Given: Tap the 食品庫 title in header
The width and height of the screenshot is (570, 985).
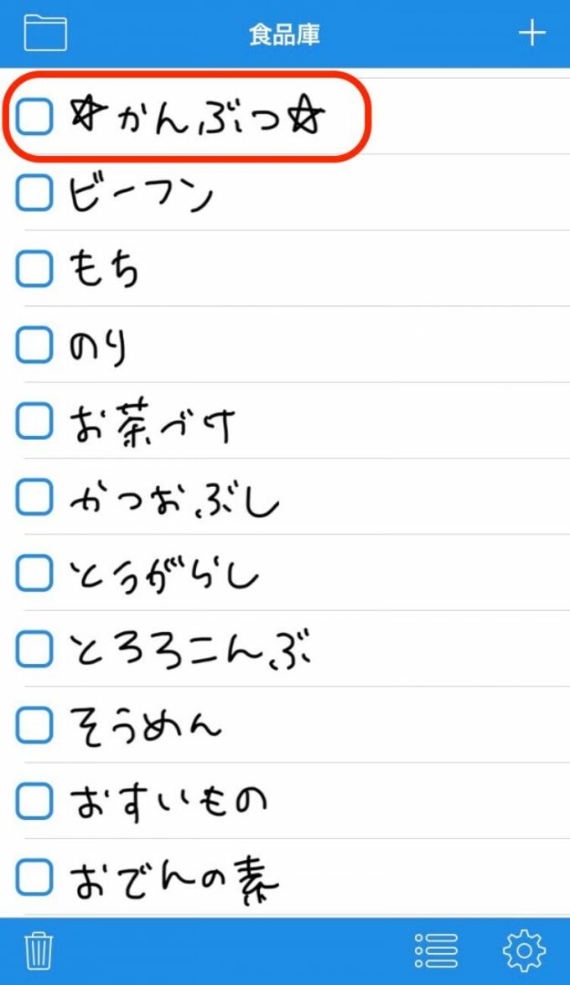Looking at the screenshot, I should pyautogui.click(x=284, y=34).
